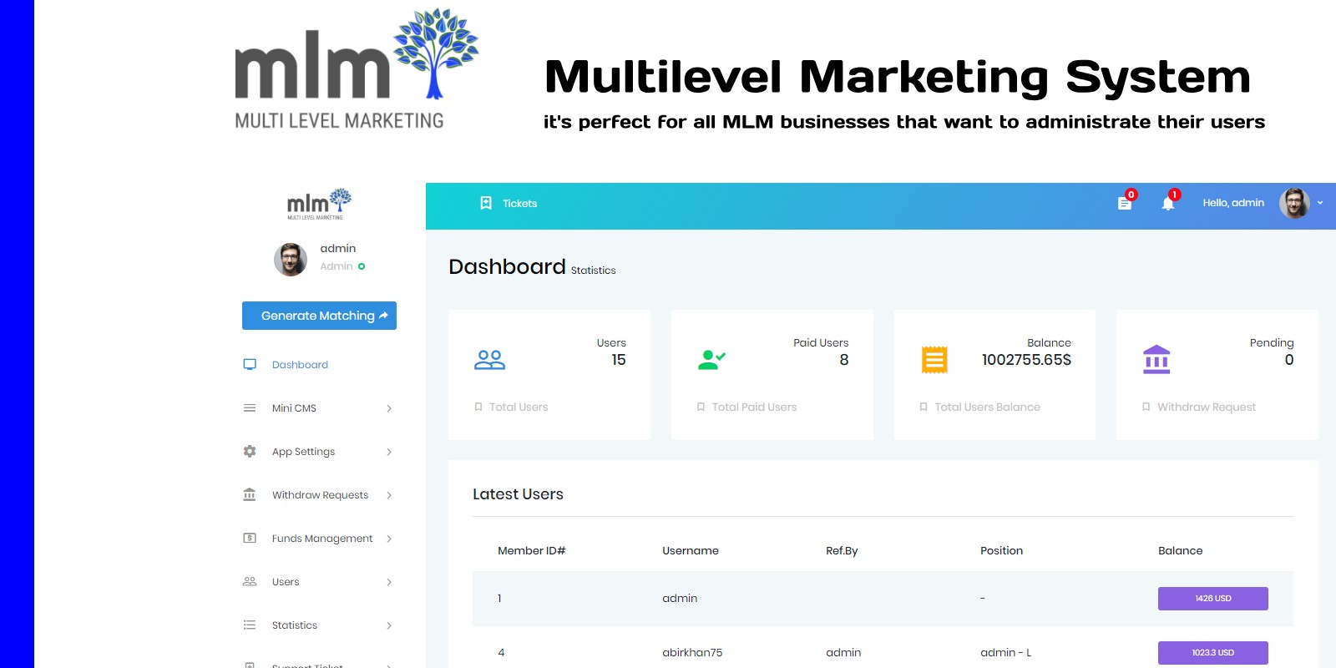Expand the admin profile dropdown arrow
The width and height of the screenshot is (1336, 668).
(x=1320, y=203)
